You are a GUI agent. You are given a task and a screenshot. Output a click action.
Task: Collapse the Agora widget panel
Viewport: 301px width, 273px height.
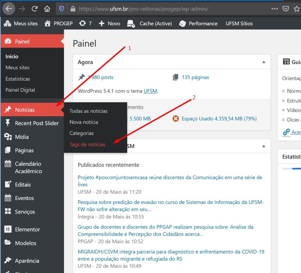coord(264,62)
